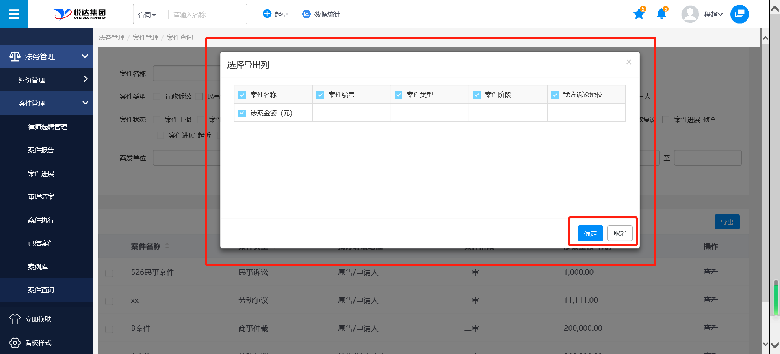Click the hamburger menu icon
This screenshot has width=780, height=354.
(14, 14)
